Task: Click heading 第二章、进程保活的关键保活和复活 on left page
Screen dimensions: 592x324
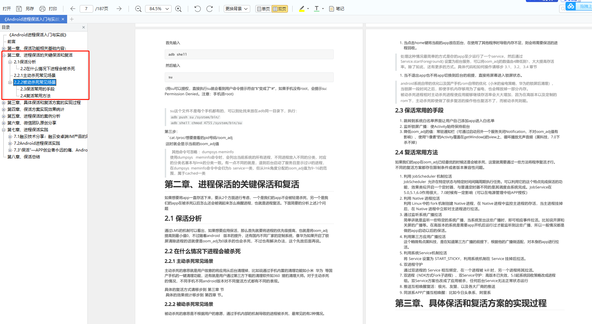Action: point(232,184)
